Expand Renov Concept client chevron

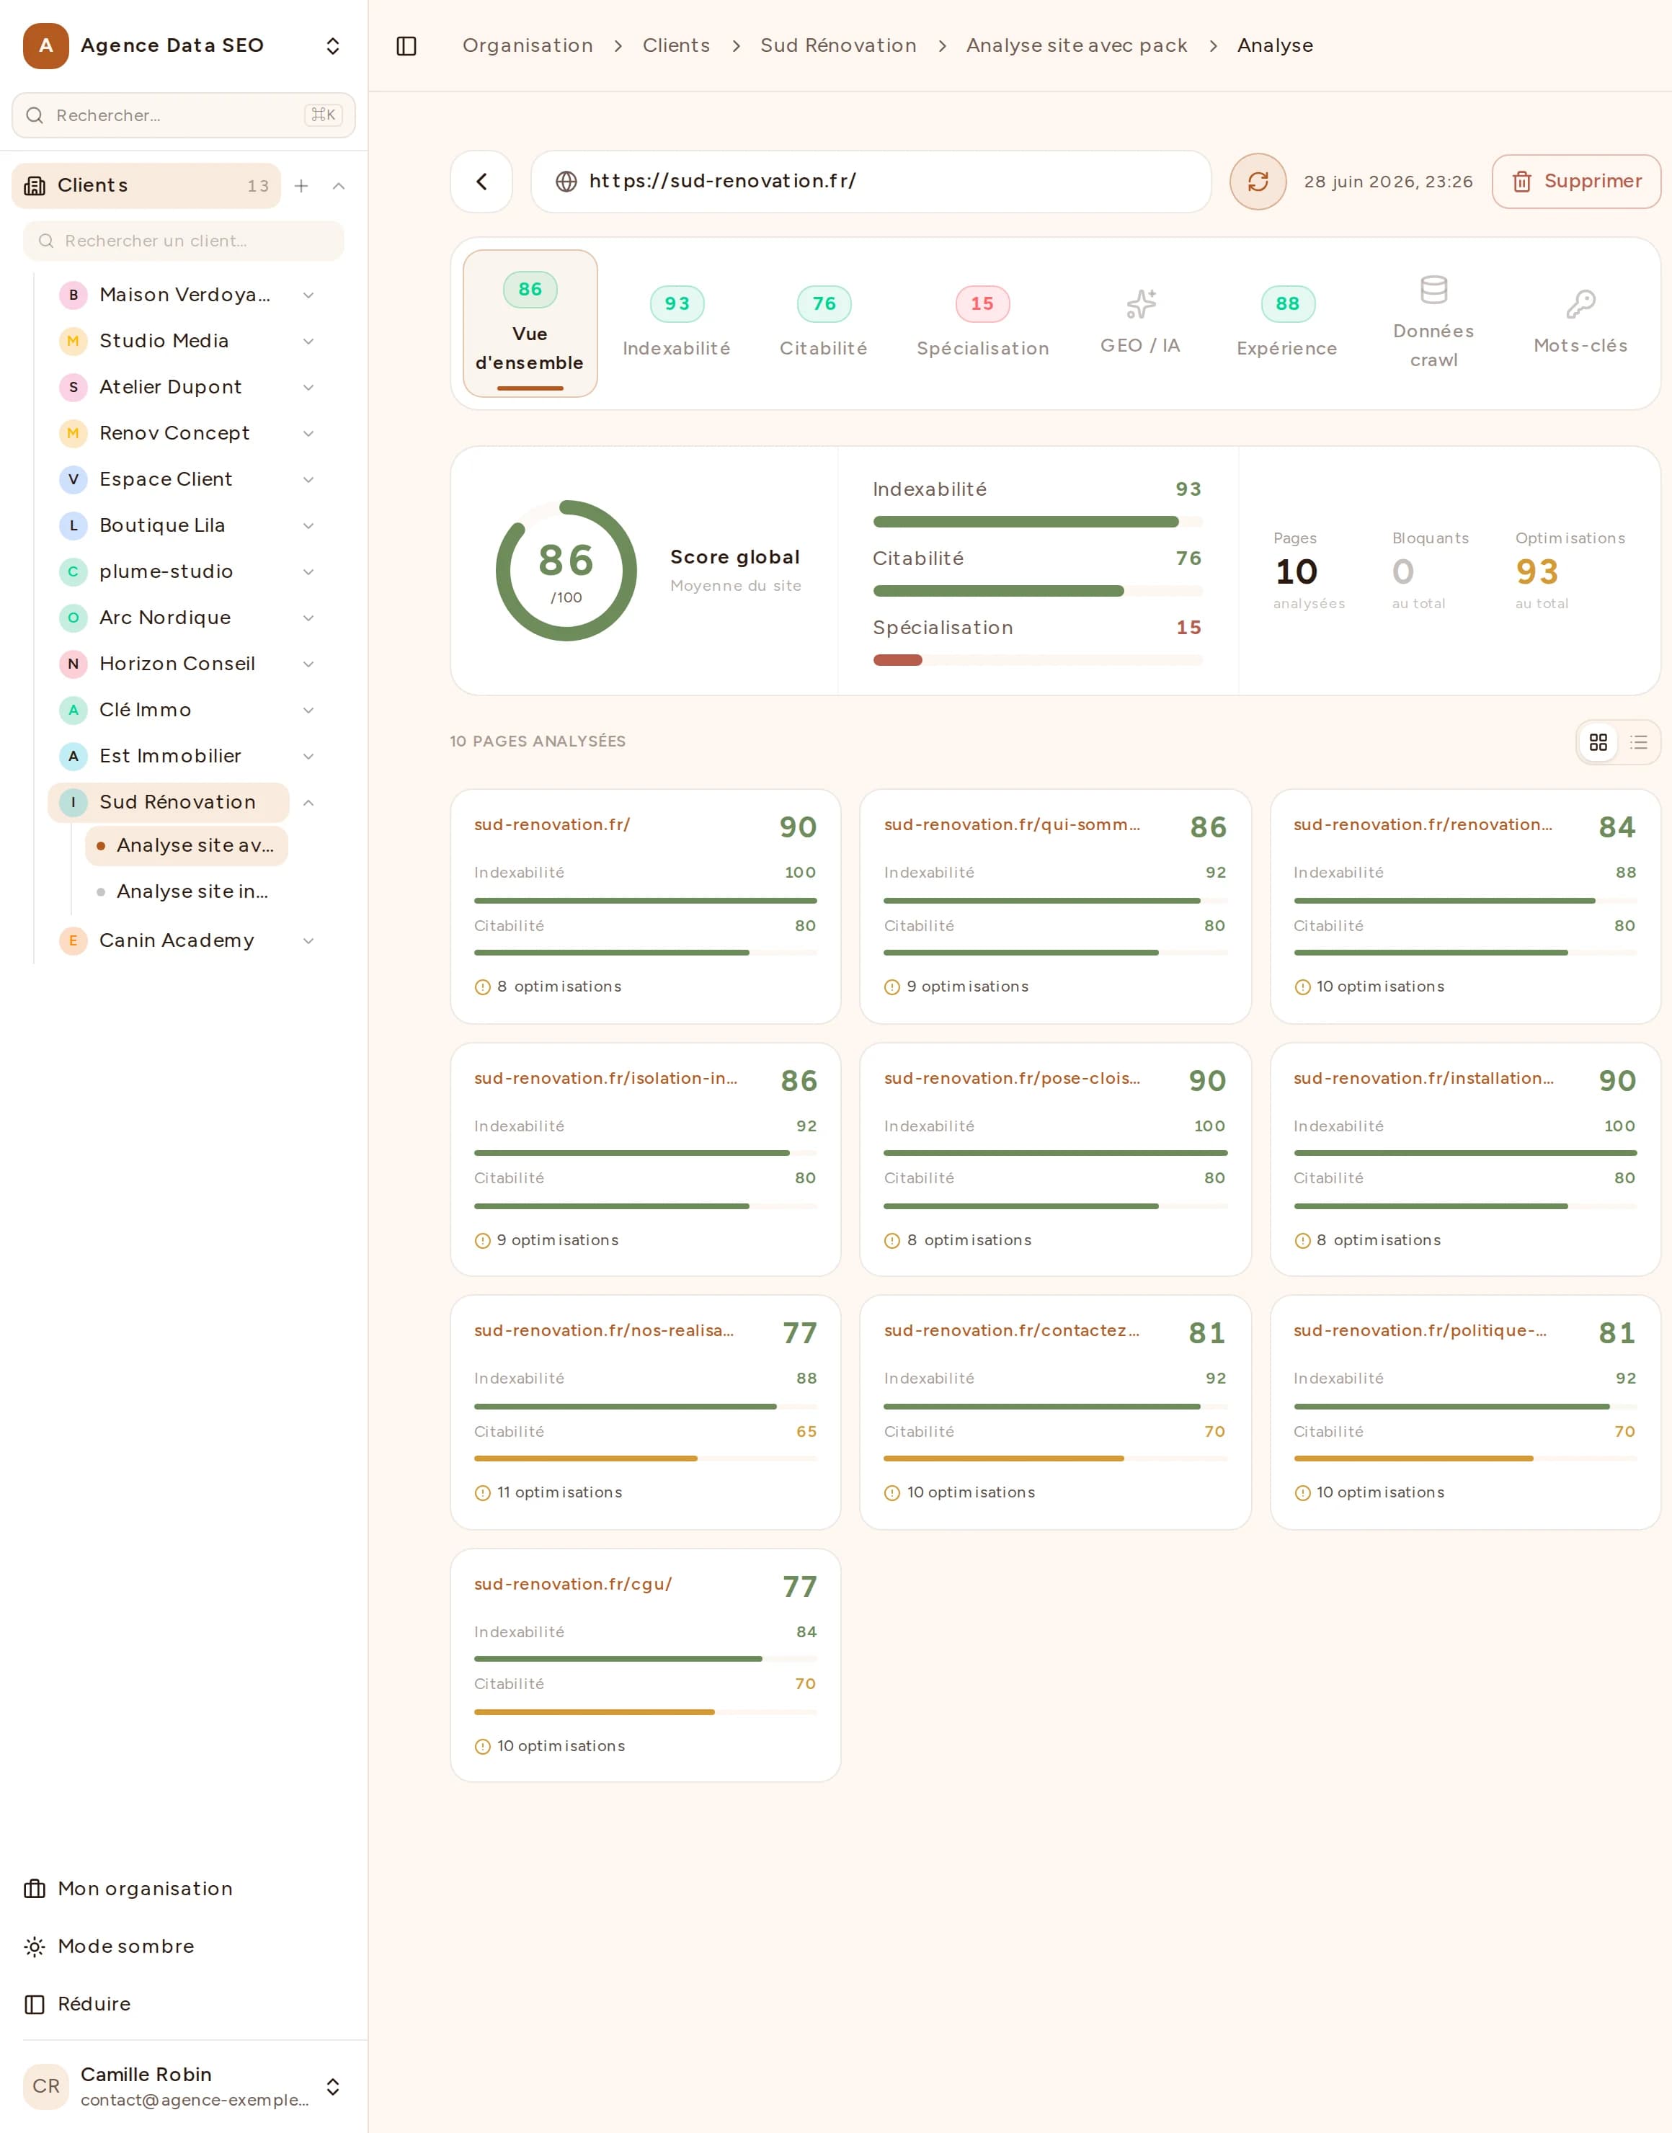pyautogui.click(x=308, y=432)
